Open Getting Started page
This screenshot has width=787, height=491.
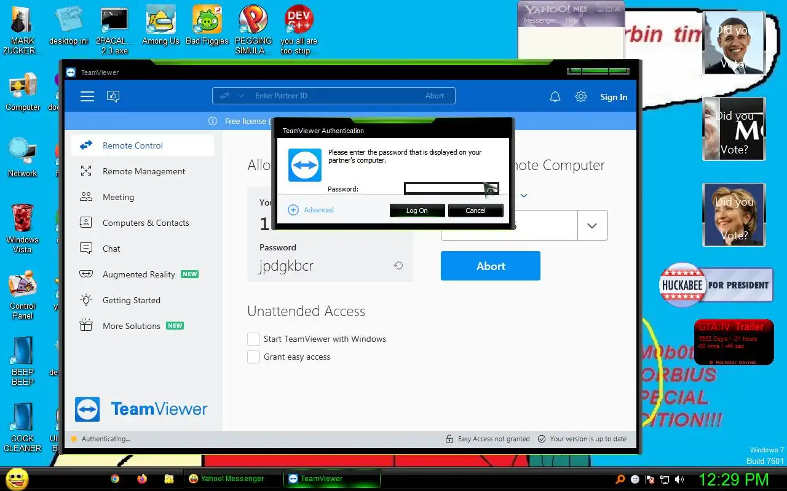click(143, 300)
